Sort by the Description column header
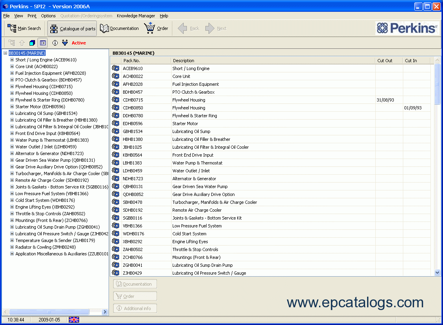The image size is (443, 325). (x=273, y=61)
